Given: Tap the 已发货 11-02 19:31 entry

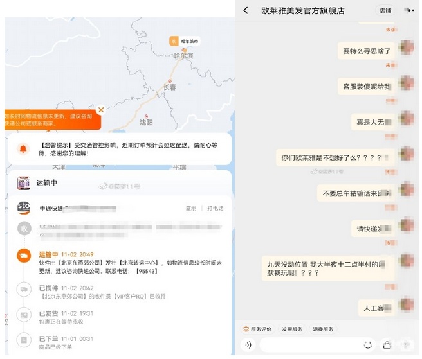Looking at the screenshot, I should click(x=66, y=317).
